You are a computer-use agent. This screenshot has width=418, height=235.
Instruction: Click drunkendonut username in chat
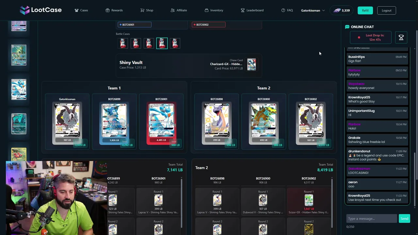pyautogui.click(x=359, y=151)
